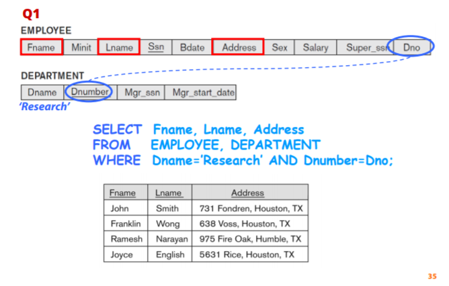Viewport: 449px width, 286px height.
Task: Select the Joyce cell in results
Action: pos(126,254)
